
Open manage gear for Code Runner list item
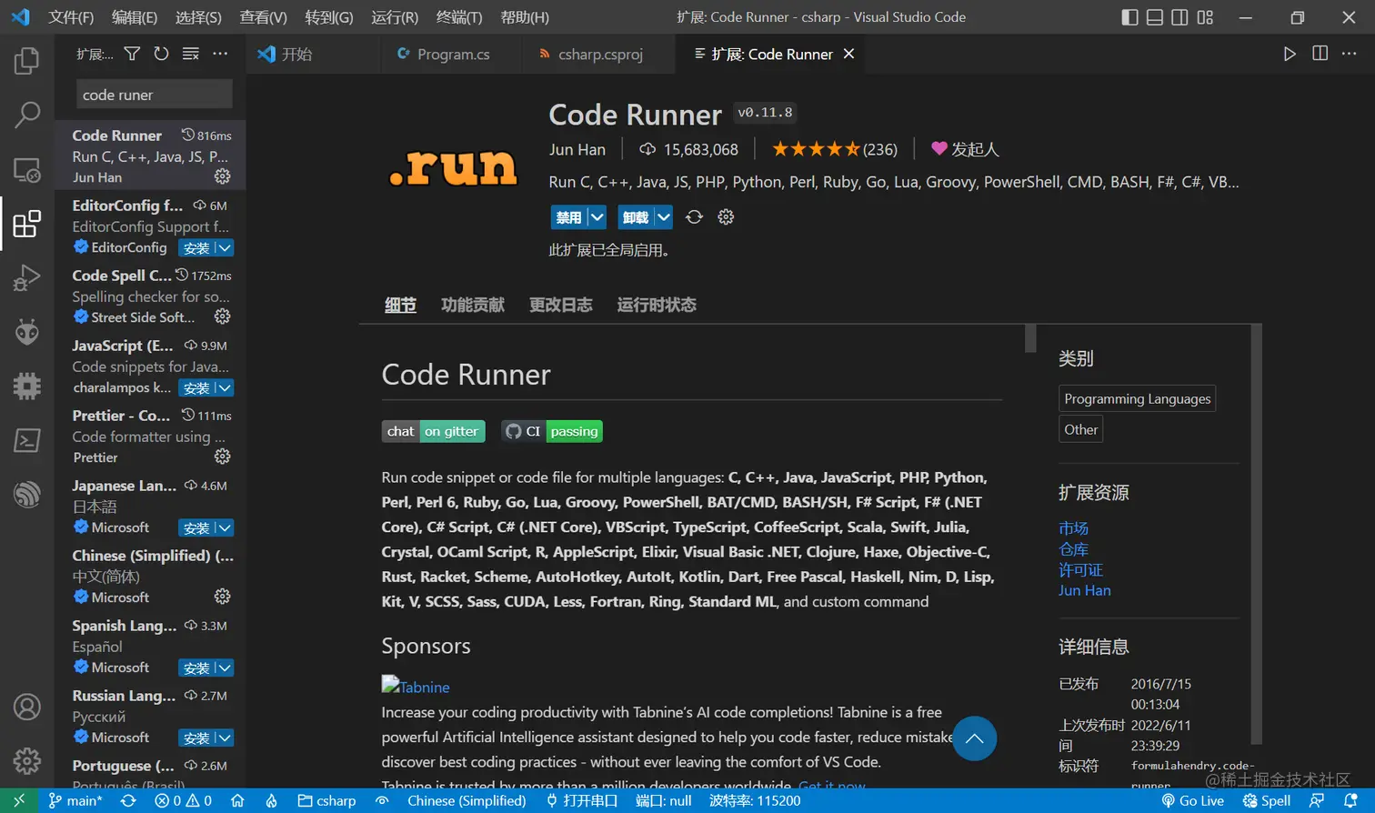(222, 176)
